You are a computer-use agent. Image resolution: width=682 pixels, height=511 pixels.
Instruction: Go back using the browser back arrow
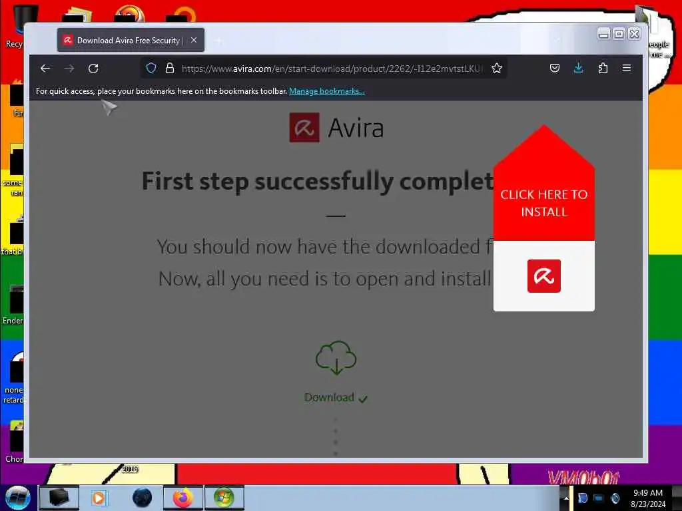(45, 69)
